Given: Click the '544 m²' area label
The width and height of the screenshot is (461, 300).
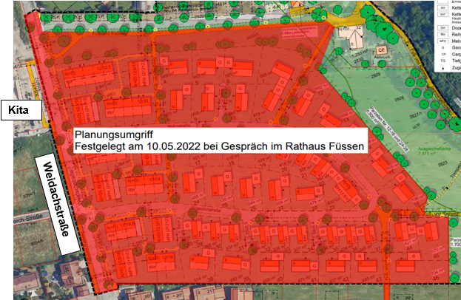Looking at the screenshot, I should [x=255, y=202].
